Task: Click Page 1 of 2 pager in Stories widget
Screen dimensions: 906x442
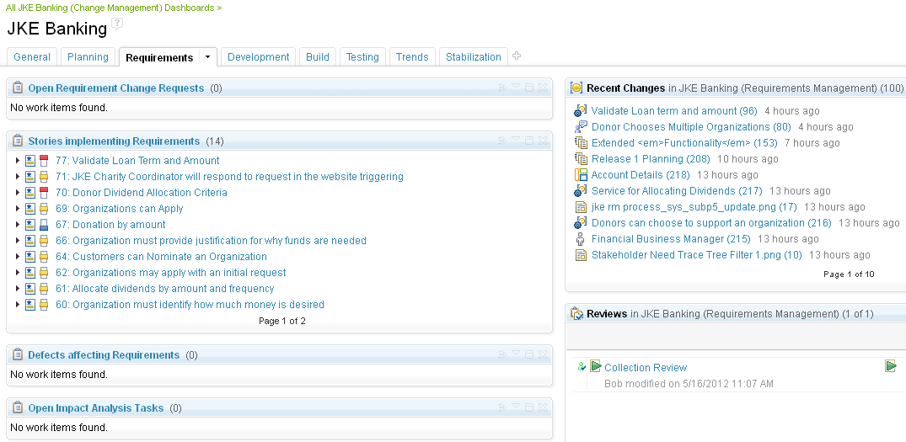Action: [x=282, y=321]
